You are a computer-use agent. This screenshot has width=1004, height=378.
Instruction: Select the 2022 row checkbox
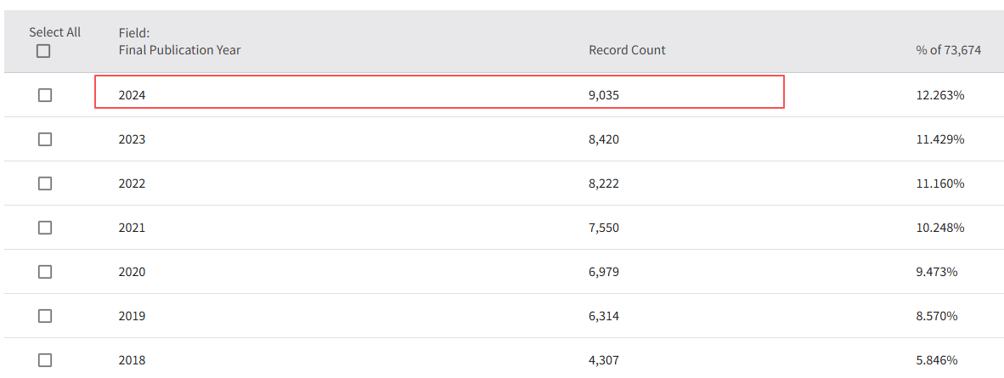click(45, 183)
